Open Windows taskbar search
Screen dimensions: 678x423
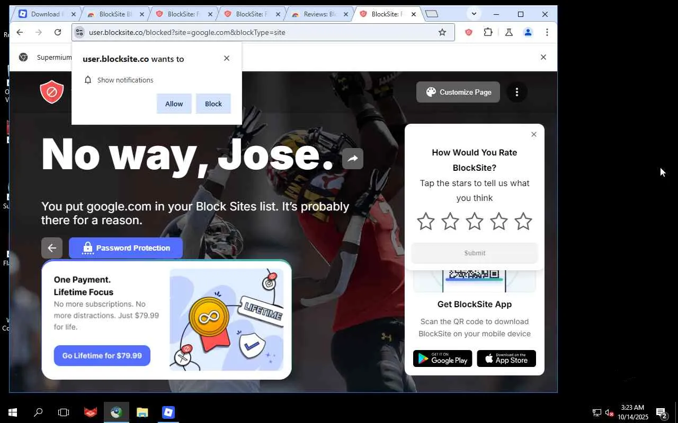pos(38,412)
